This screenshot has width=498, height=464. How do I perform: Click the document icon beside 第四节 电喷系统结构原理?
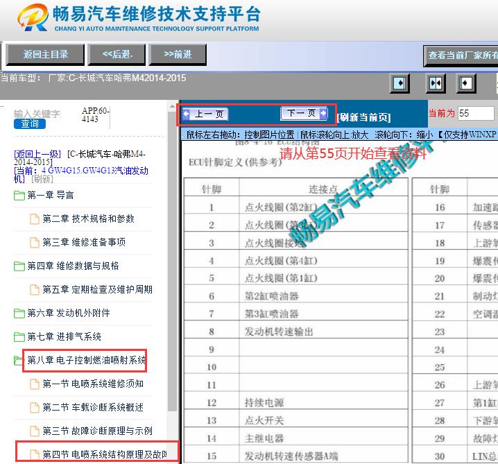(x=34, y=455)
